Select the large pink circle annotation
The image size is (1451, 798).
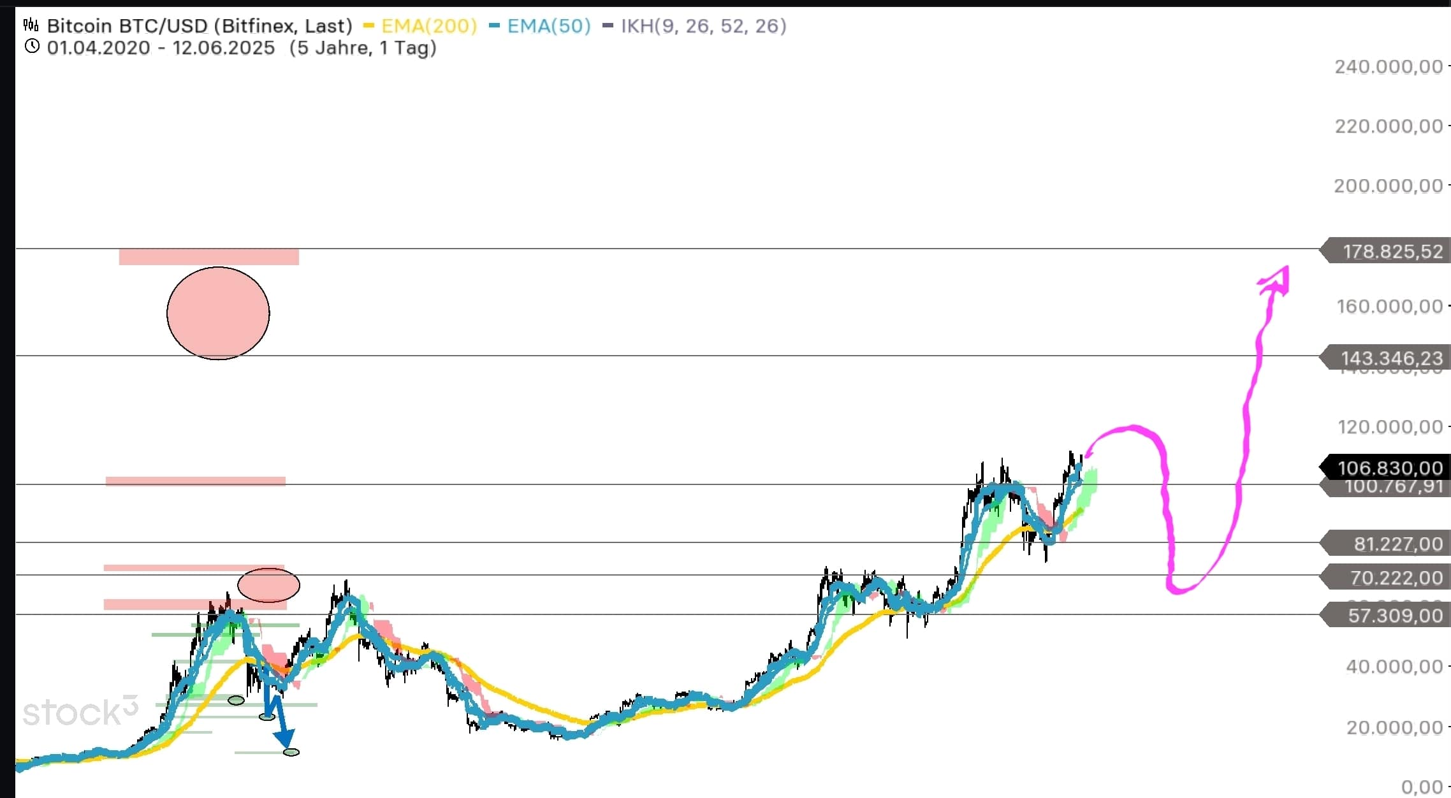[218, 313]
